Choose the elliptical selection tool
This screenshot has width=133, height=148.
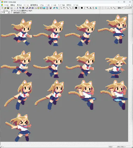click(x=102, y=8)
